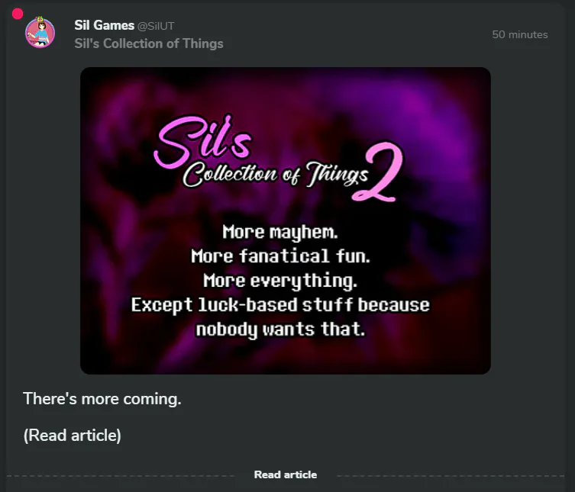The height and width of the screenshot is (492, 575).
Task: Click the pink cursive Sil's logo
Action: pos(204,140)
